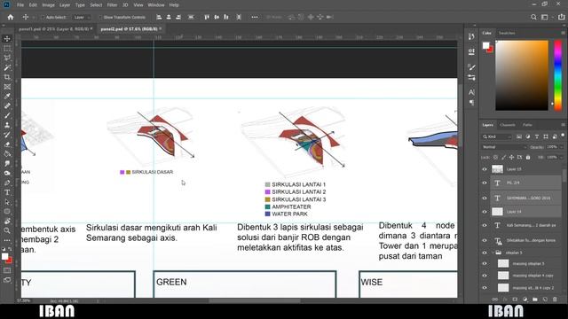Viewport: 568px width, 319px height.
Task: Open the Window menu
Action: pos(156,5)
